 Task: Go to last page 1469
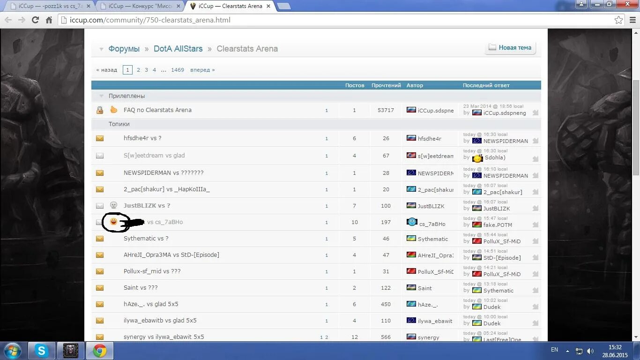178,70
